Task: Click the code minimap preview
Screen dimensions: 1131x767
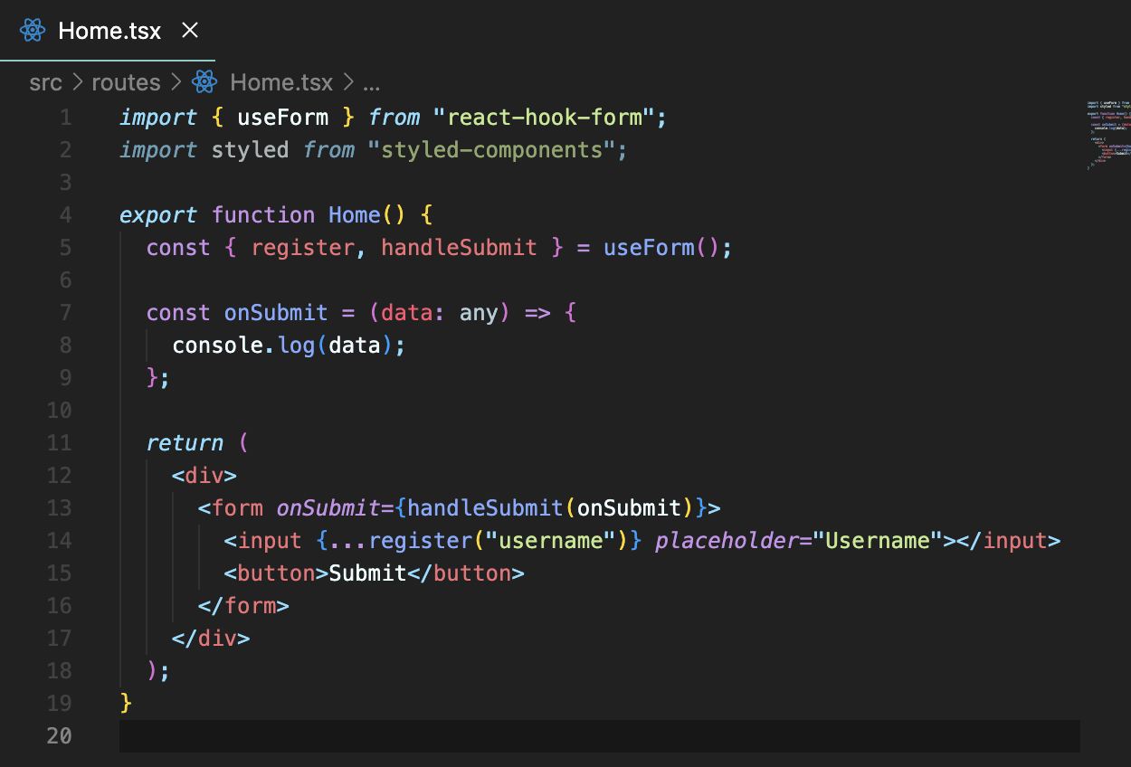Action: pyautogui.click(x=1108, y=135)
